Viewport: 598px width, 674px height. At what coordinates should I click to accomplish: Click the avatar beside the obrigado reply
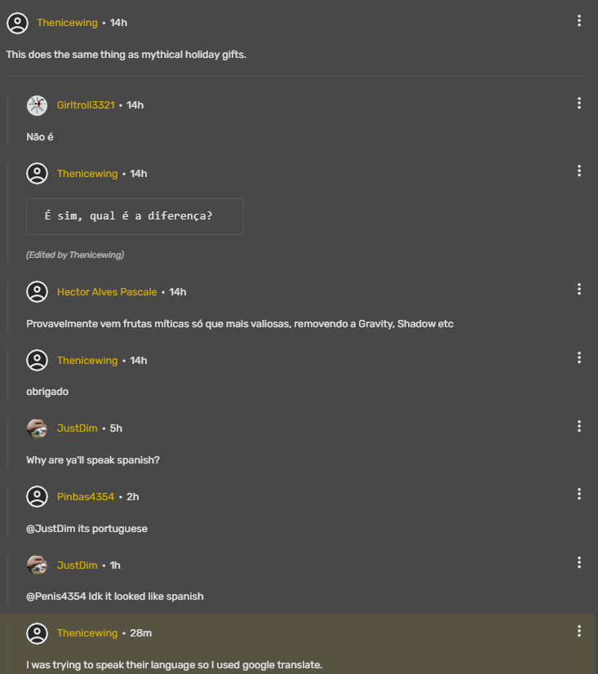37,361
